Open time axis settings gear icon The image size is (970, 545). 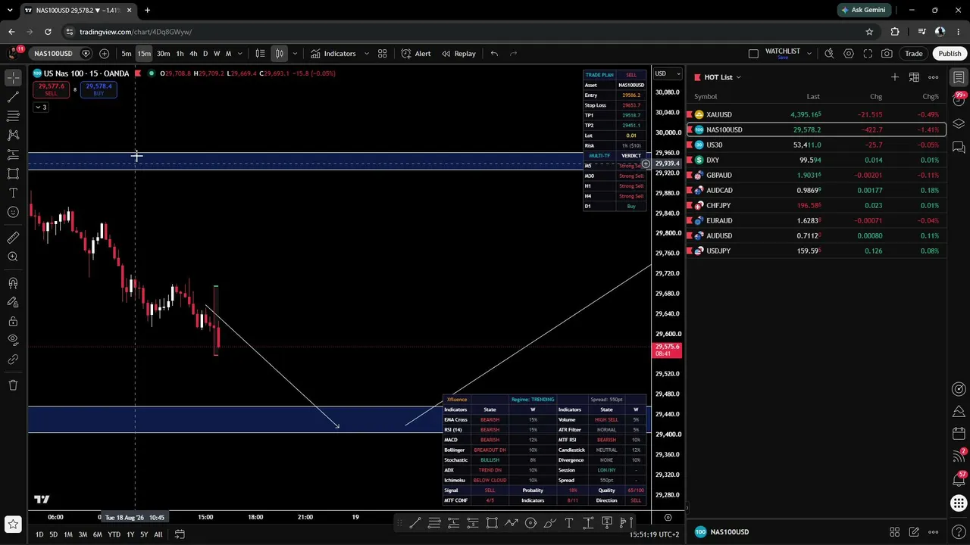(x=668, y=518)
